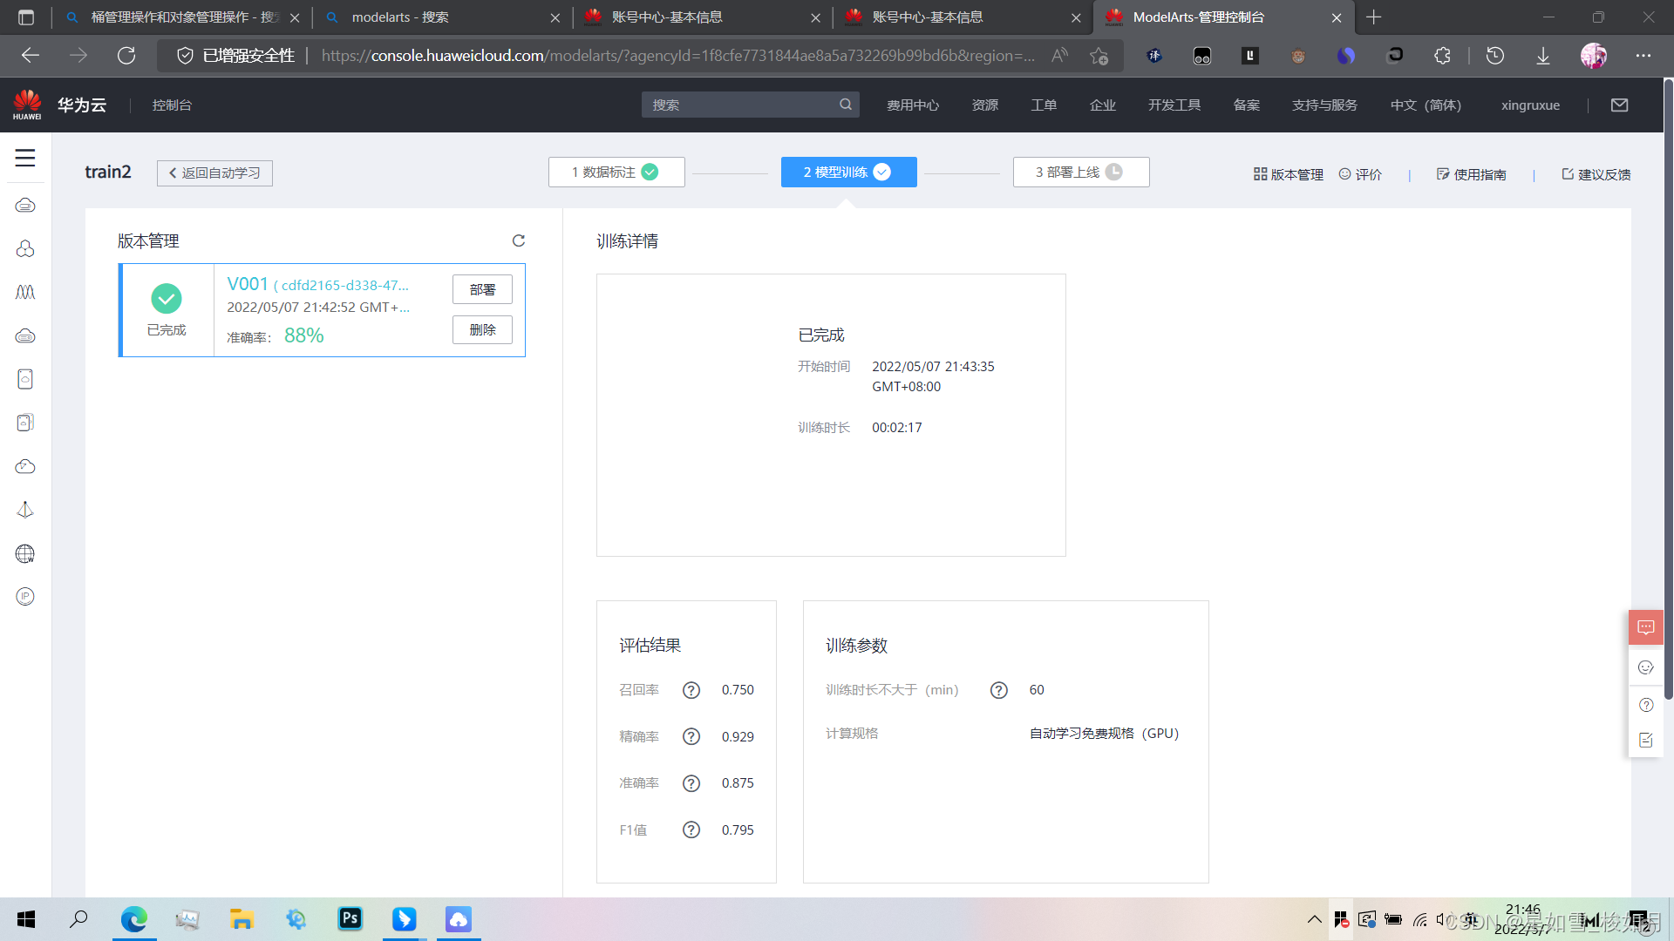Viewport: 1674px width, 941px height.
Task: Open the xingruxue account menu
Action: pyautogui.click(x=1530, y=105)
